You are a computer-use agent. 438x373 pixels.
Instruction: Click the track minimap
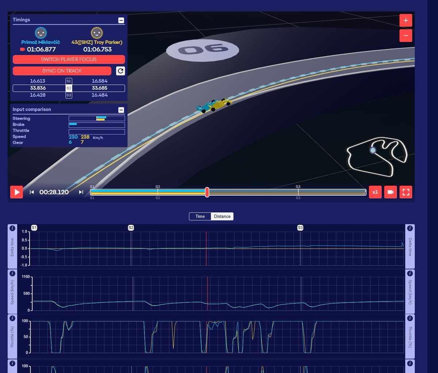pos(376,157)
